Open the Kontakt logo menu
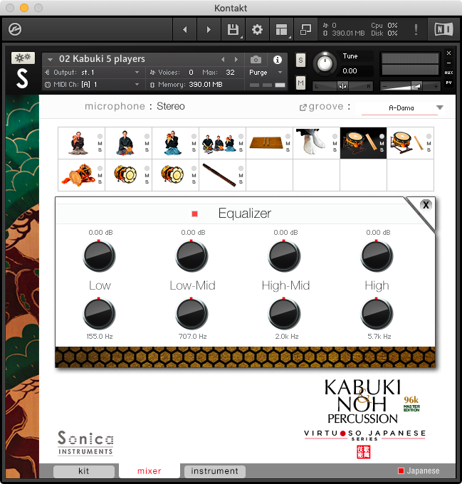Screen dimensions: 462x484 [15, 29]
